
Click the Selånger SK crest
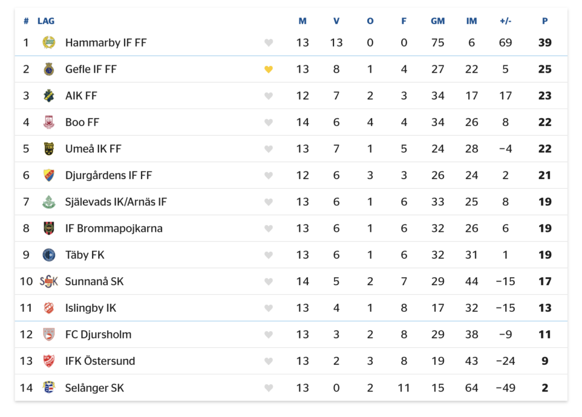point(49,387)
